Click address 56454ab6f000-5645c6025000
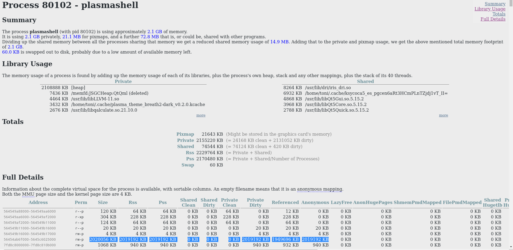Image resolution: width=513 pixels, height=250 pixels. point(30,240)
